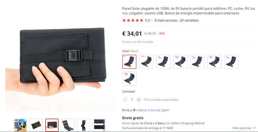
Task: Expand Más opciones shipping chevron
Action: click(x=254, y=128)
